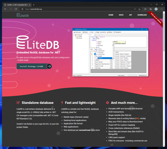Follow the WAL link

137,119
